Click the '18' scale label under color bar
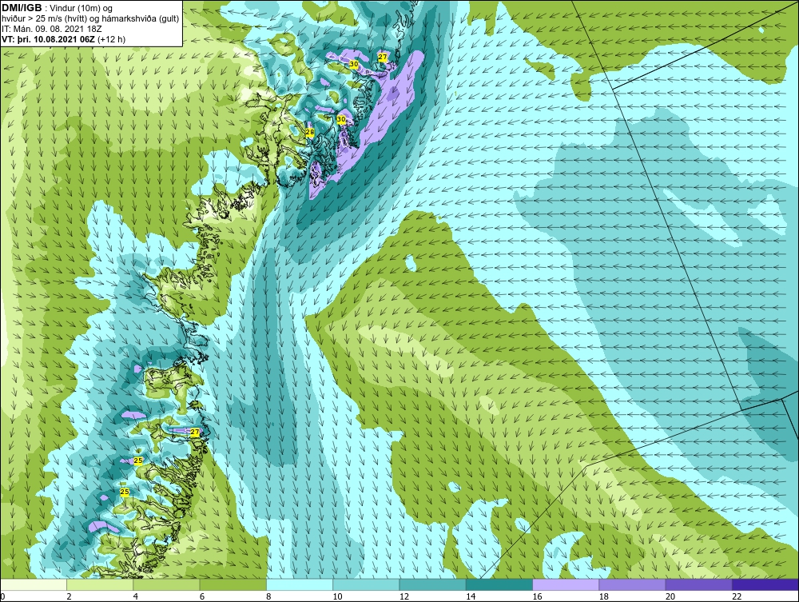 point(604,596)
